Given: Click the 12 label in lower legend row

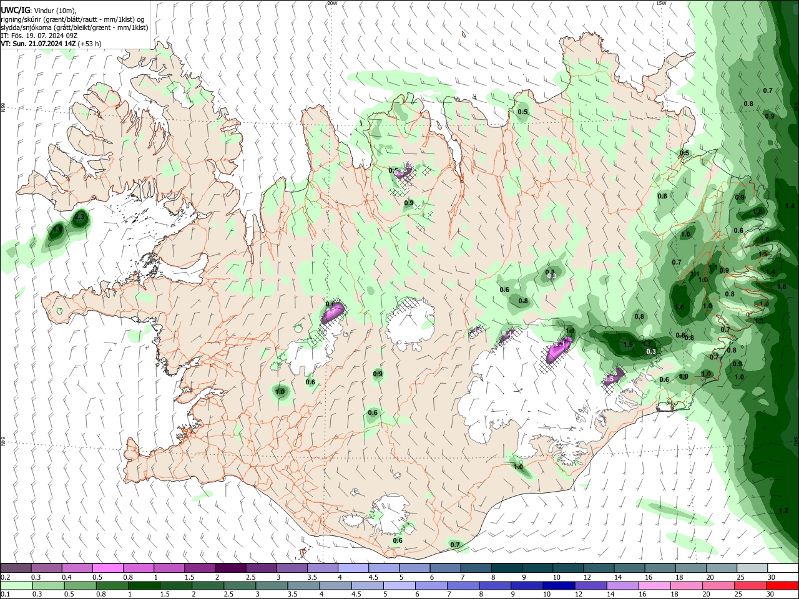Looking at the screenshot, I should (x=578, y=595).
